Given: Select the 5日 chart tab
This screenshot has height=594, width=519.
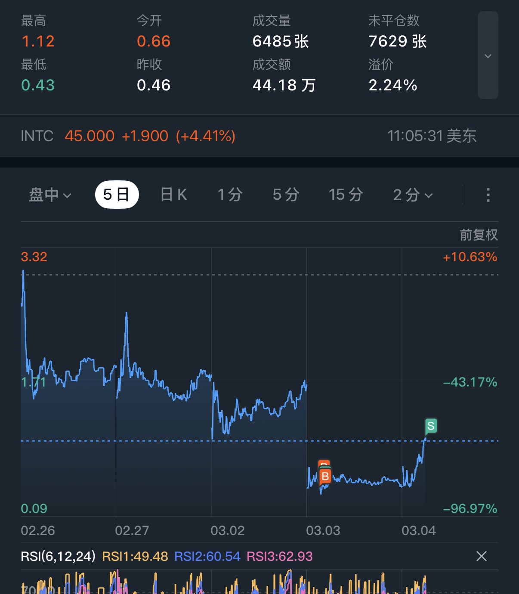Looking at the screenshot, I should (x=117, y=195).
